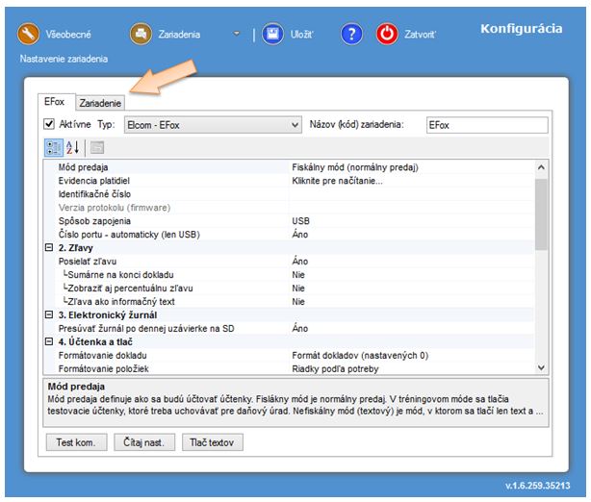Viewport: 591px width, 502px height.
Task: Click the Tlač textov button
Action: (x=212, y=442)
